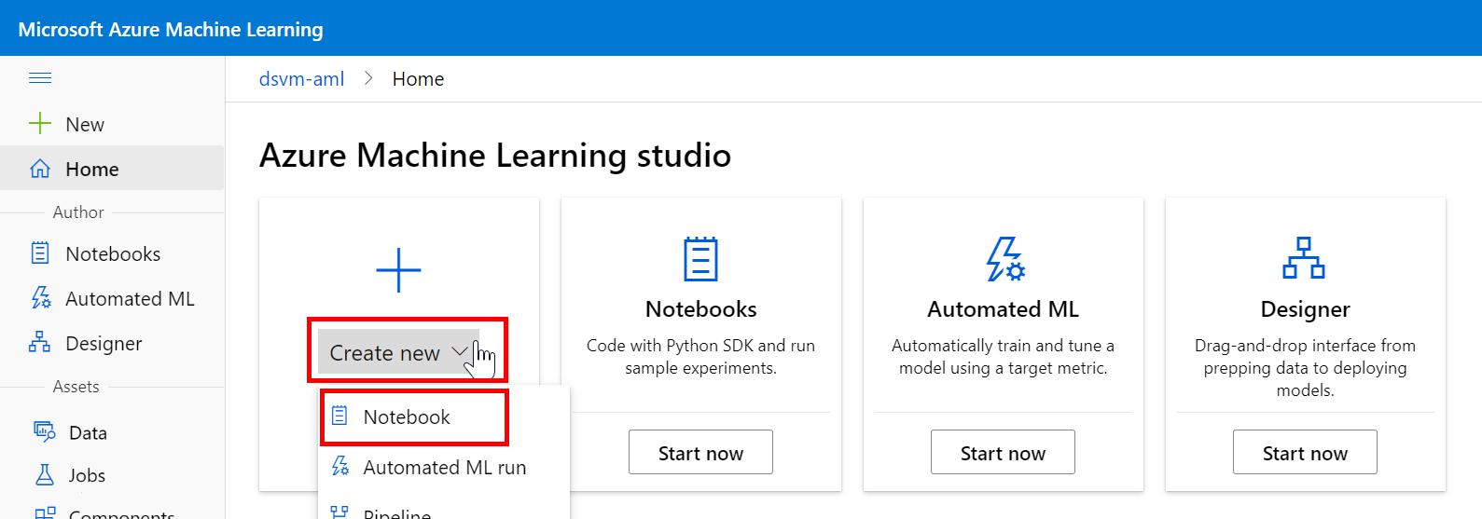Click the Assets section label
Screen dimensions: 1482x519
tap(76, 387)
